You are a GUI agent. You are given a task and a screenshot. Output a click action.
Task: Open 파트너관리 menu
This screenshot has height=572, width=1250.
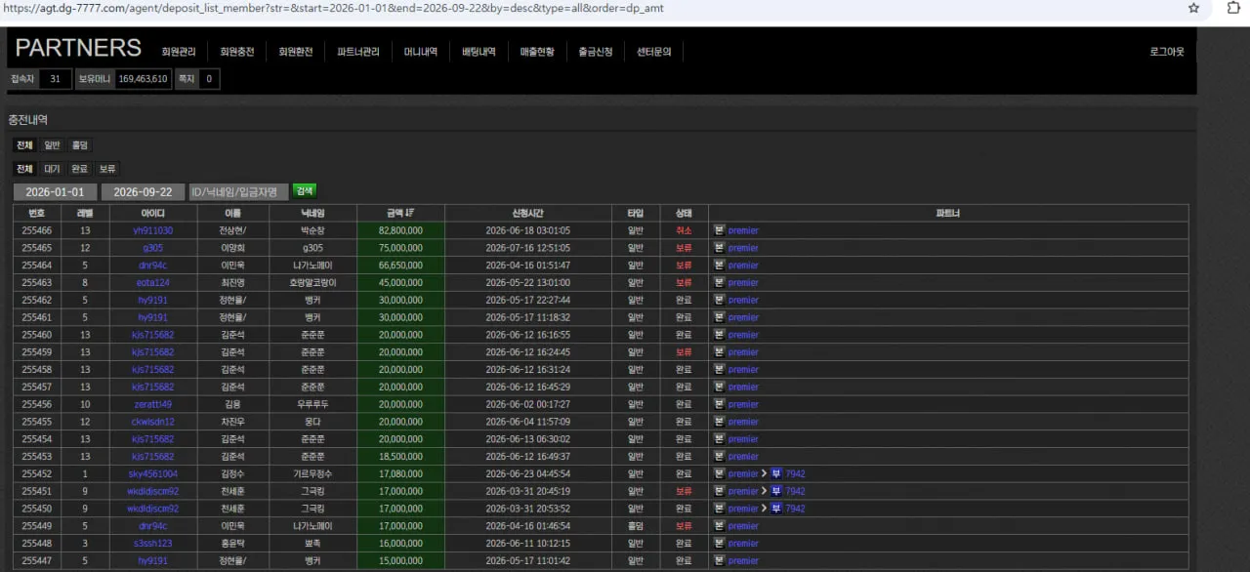click(x=358, y=52)
